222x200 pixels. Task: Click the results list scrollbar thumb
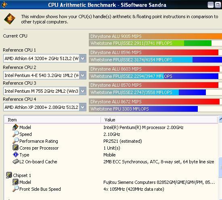point(220,167)
